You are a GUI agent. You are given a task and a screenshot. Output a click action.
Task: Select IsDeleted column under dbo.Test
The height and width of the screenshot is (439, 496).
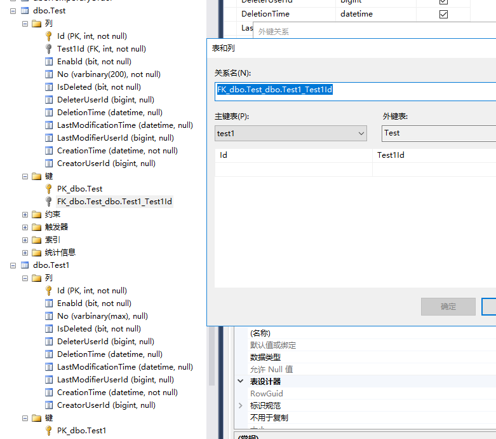coord(99,87)
